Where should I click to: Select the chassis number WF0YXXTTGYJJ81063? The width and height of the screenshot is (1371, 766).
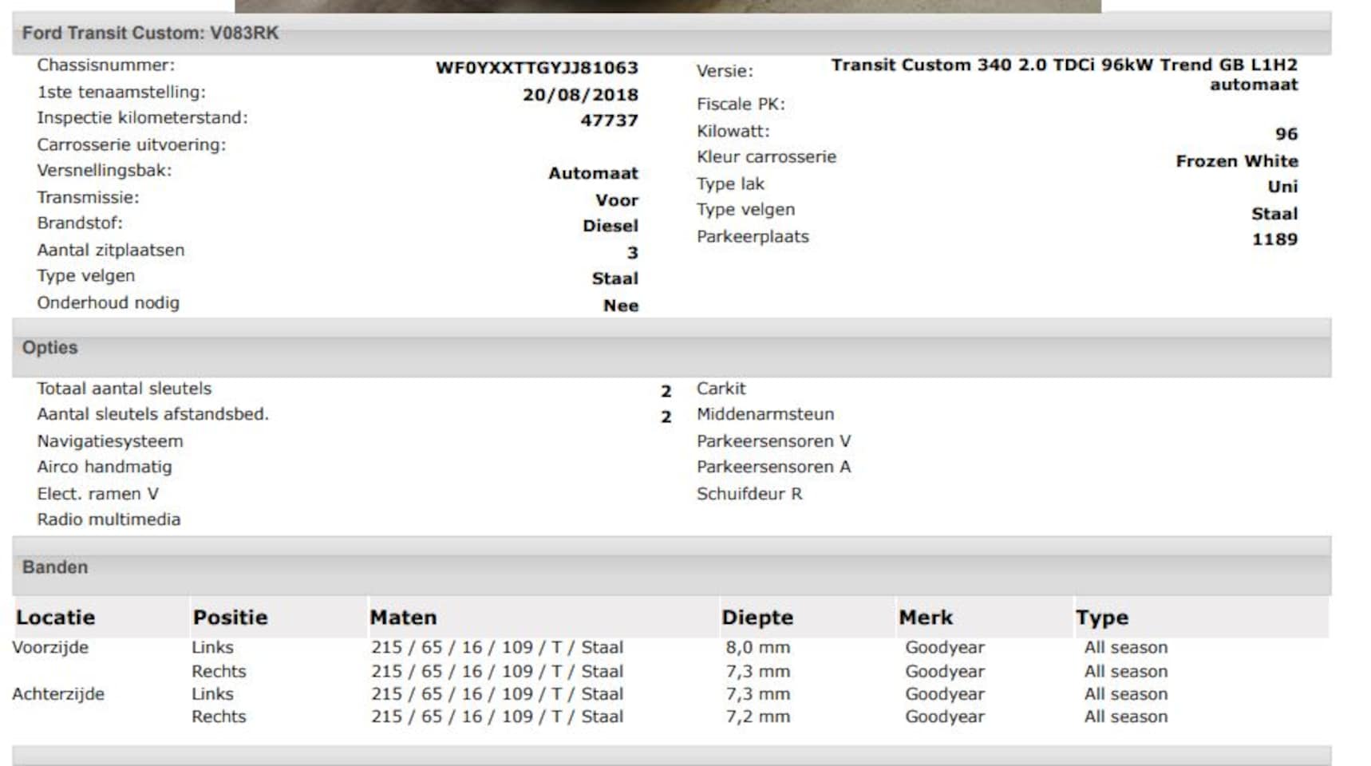tap(536, 68)
